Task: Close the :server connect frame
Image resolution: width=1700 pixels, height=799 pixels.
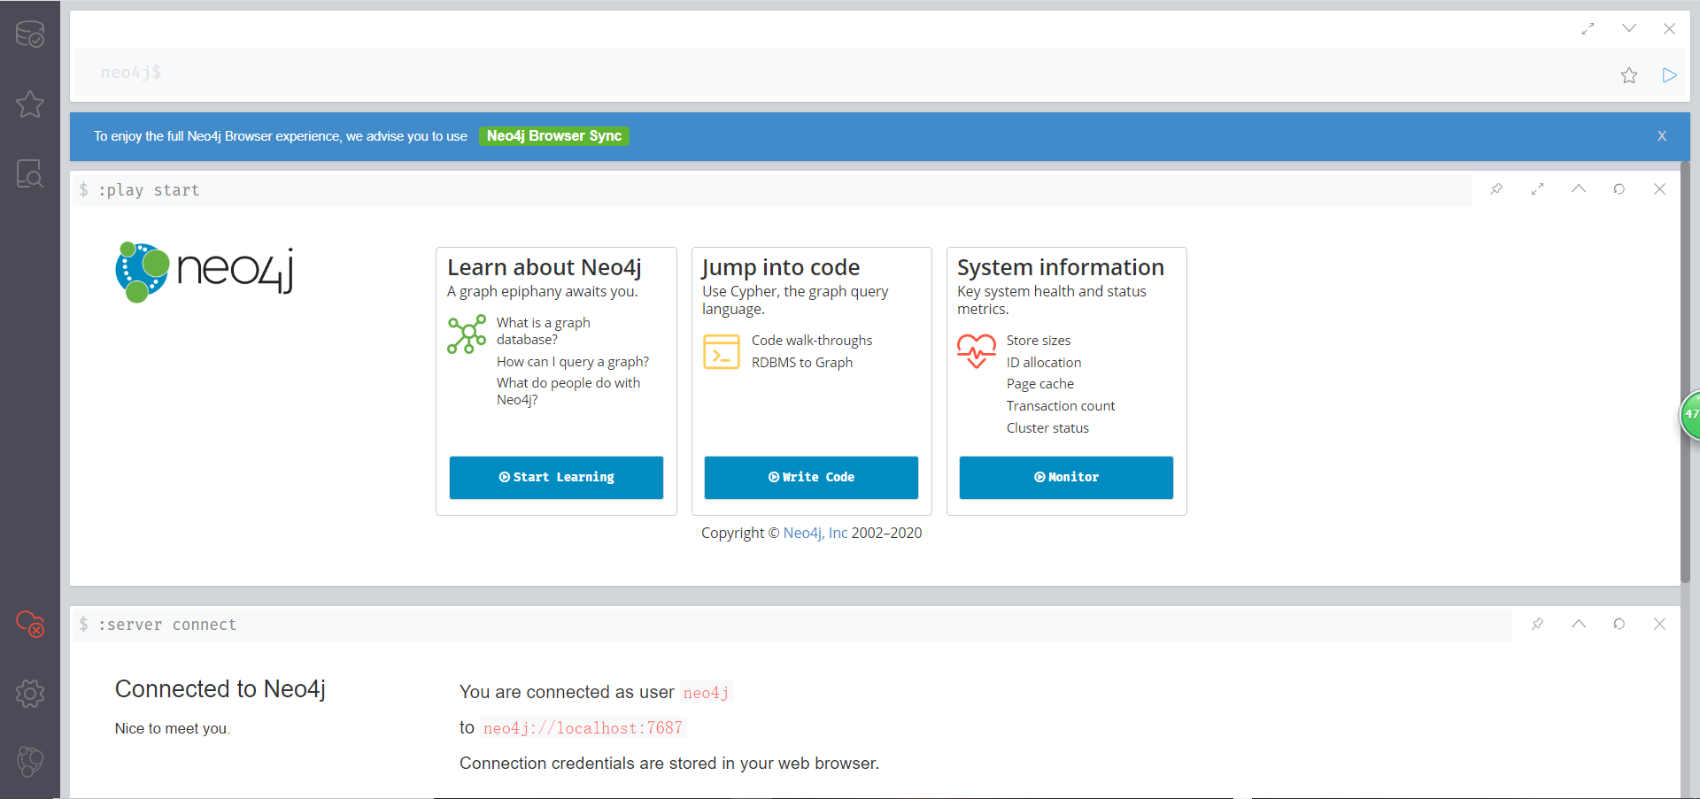Action: [1659, 624]
